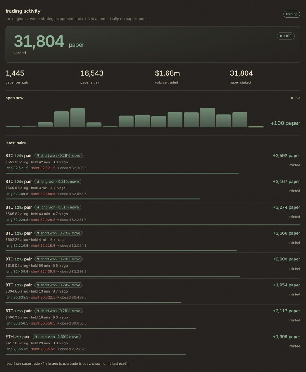Click the live status indicator
The image size is (306, 372).
(295, 98)
